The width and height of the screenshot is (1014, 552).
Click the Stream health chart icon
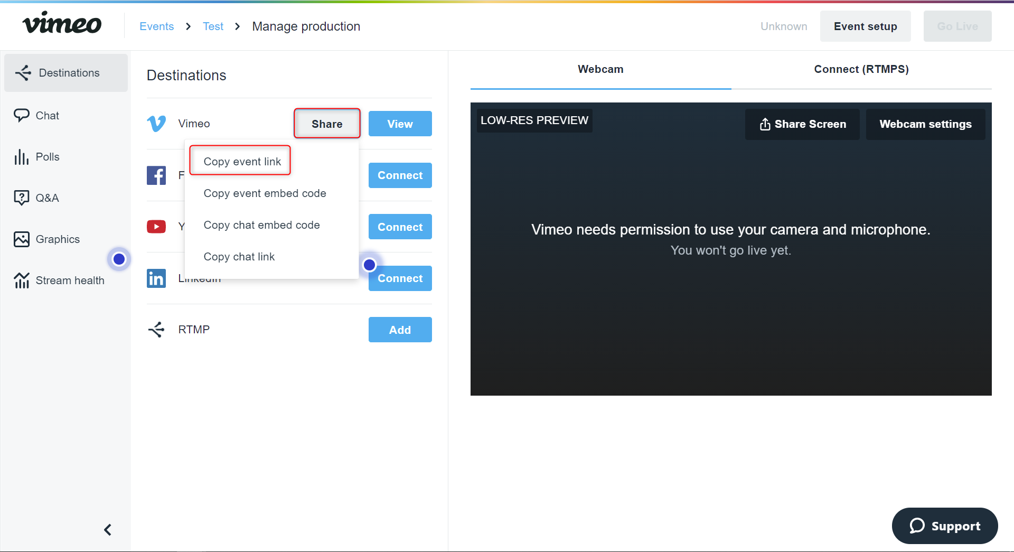click(22, 280)
